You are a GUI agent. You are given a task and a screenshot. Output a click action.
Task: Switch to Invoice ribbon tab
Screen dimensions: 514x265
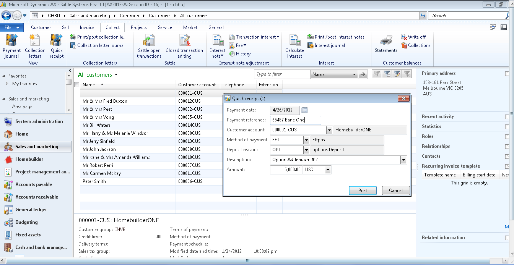pos(87,27)
